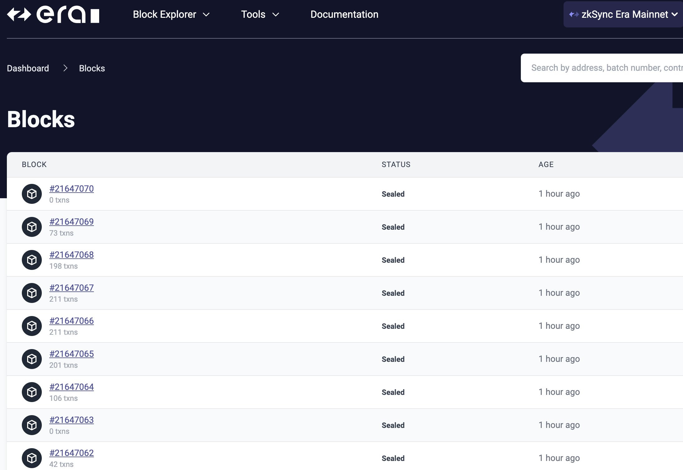Click cube icon for block #21647068

click(32, 260)
